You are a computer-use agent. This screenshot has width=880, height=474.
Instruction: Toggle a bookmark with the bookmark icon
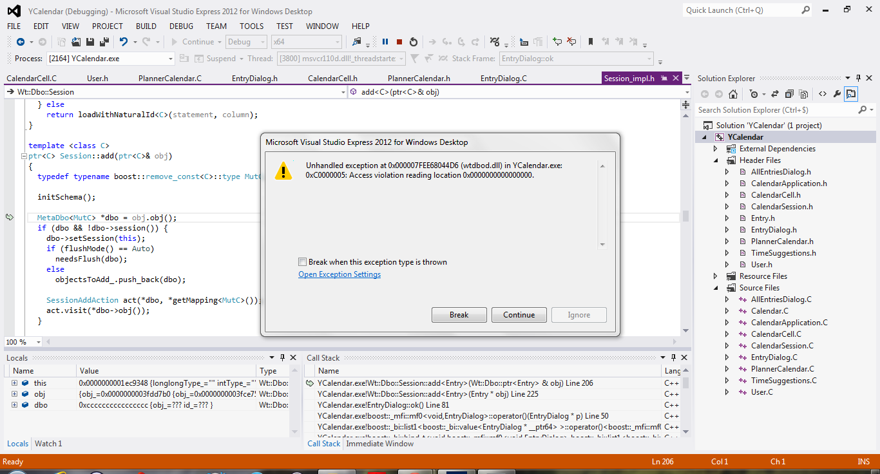(590, 42)
